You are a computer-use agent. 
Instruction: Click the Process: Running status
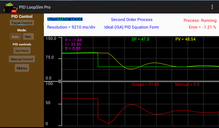200,20
